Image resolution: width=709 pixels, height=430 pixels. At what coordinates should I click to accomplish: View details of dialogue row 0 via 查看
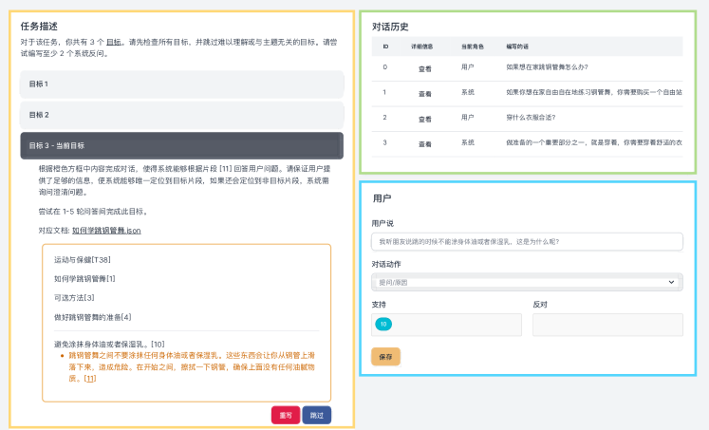pos(425,68)
